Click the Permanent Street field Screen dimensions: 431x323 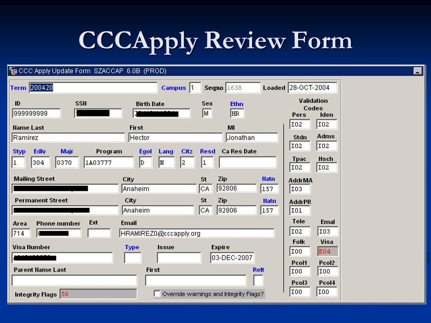tap(65, 210)
